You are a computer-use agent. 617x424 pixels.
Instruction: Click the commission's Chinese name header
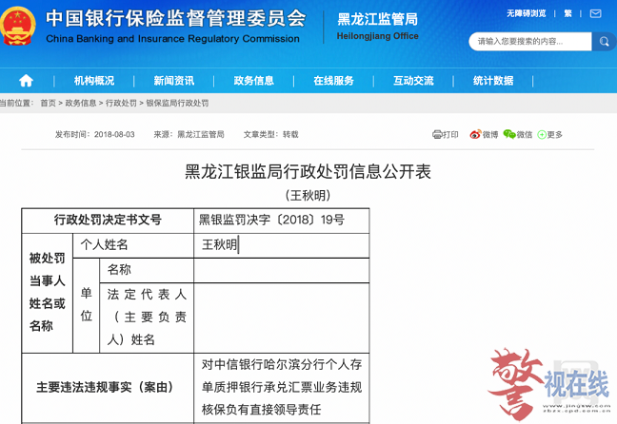(176, 18)
